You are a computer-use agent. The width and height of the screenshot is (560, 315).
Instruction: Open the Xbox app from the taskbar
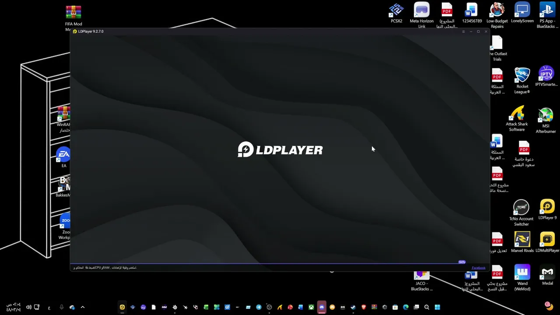[x=311, y=307]
